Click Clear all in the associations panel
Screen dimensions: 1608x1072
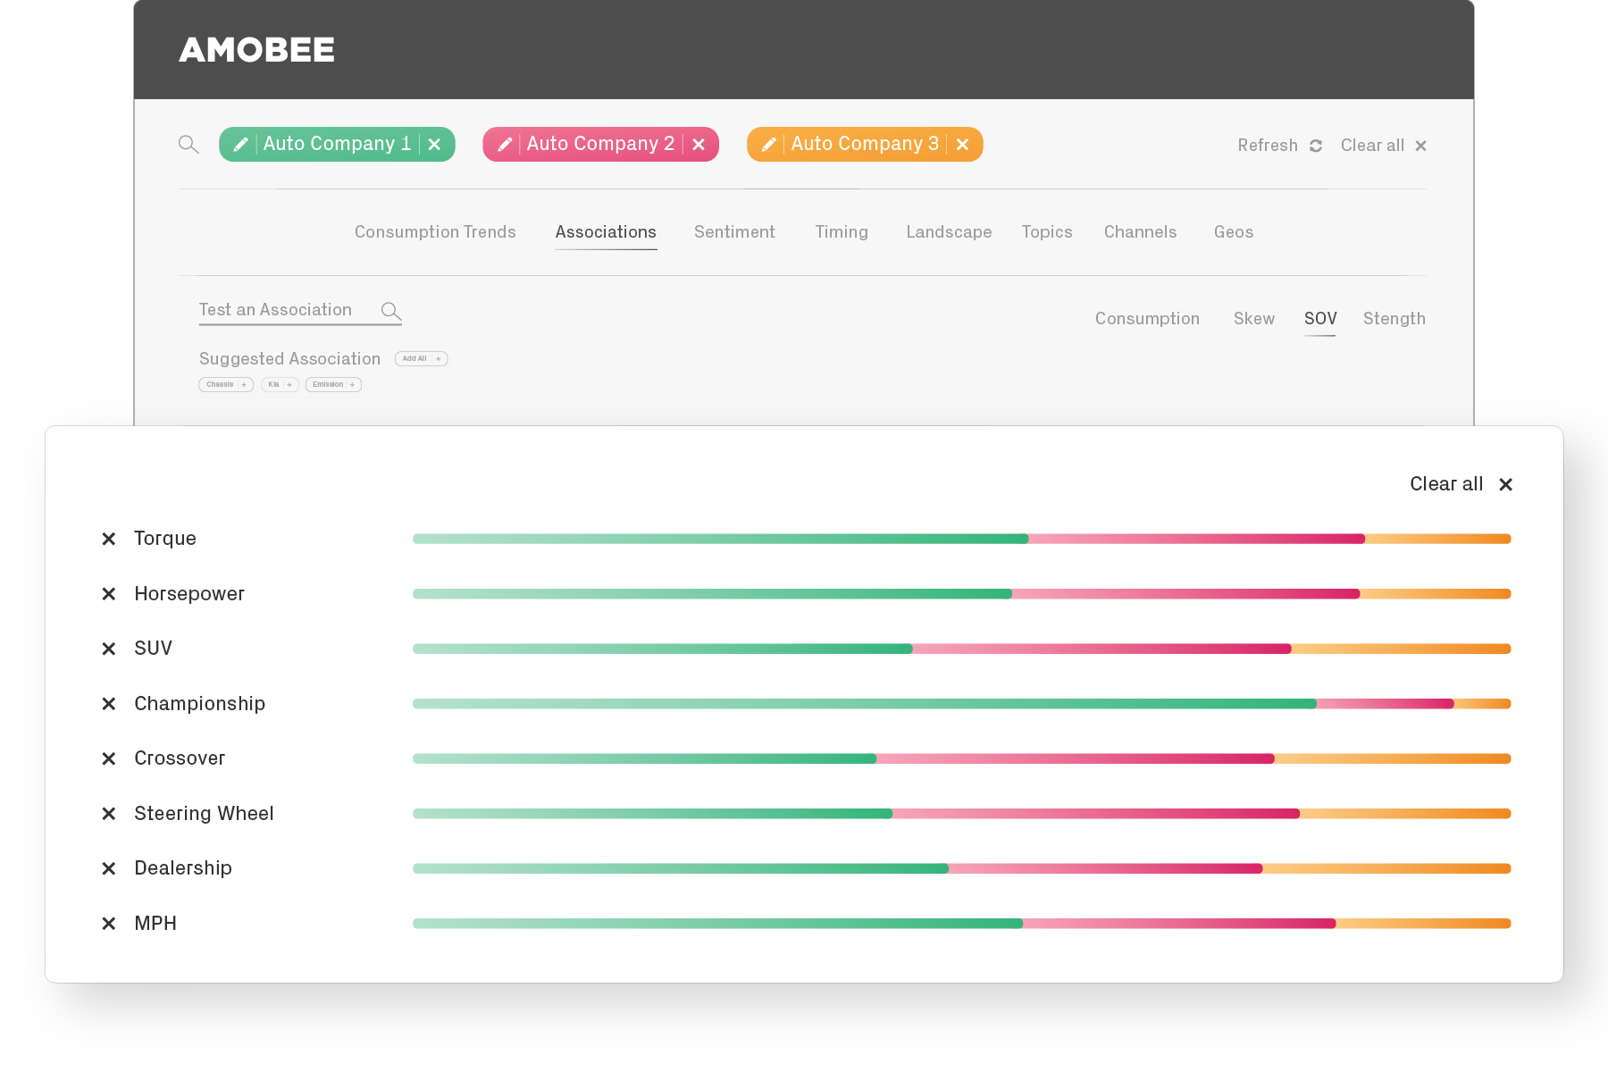[1461, 484]
